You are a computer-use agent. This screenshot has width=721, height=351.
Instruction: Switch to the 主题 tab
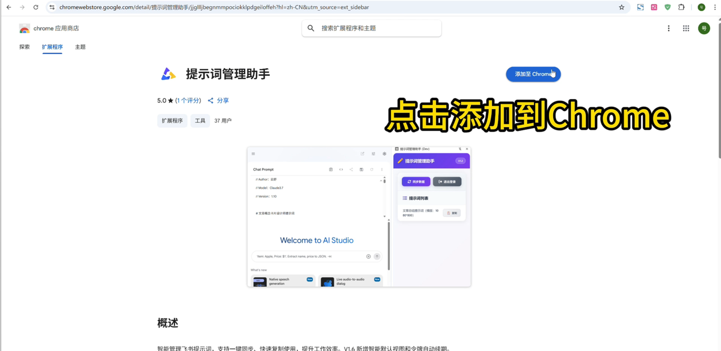pos(81,47)
